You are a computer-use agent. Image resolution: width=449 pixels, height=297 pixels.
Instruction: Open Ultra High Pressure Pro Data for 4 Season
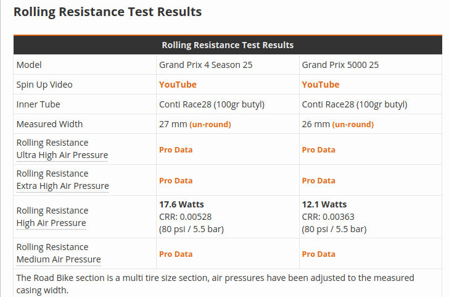(176, 149)
